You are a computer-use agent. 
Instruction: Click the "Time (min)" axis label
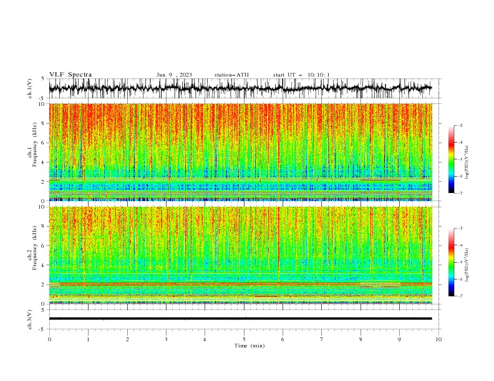(249, 346)
